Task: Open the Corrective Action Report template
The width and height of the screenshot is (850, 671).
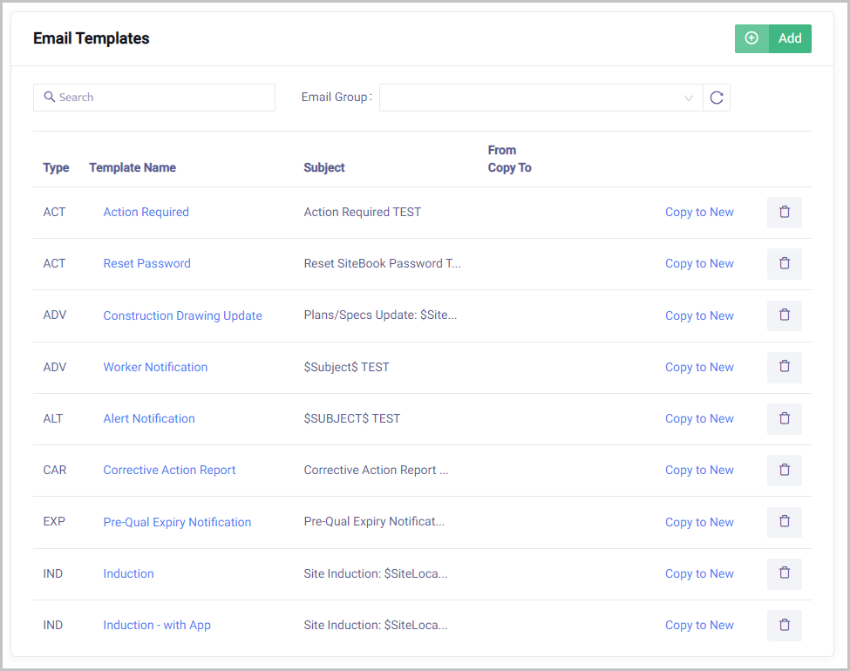Action: [x=169, y=470]
